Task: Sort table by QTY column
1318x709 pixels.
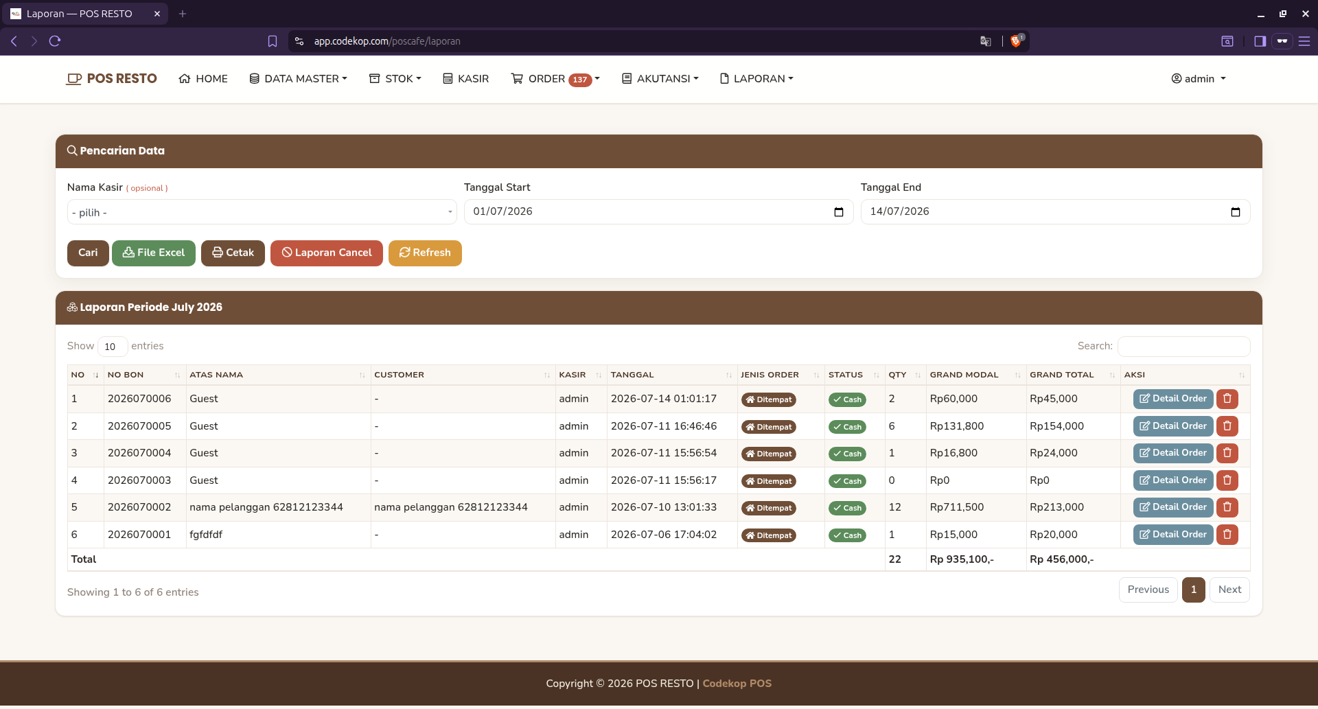Action: [x=905, y=375]
